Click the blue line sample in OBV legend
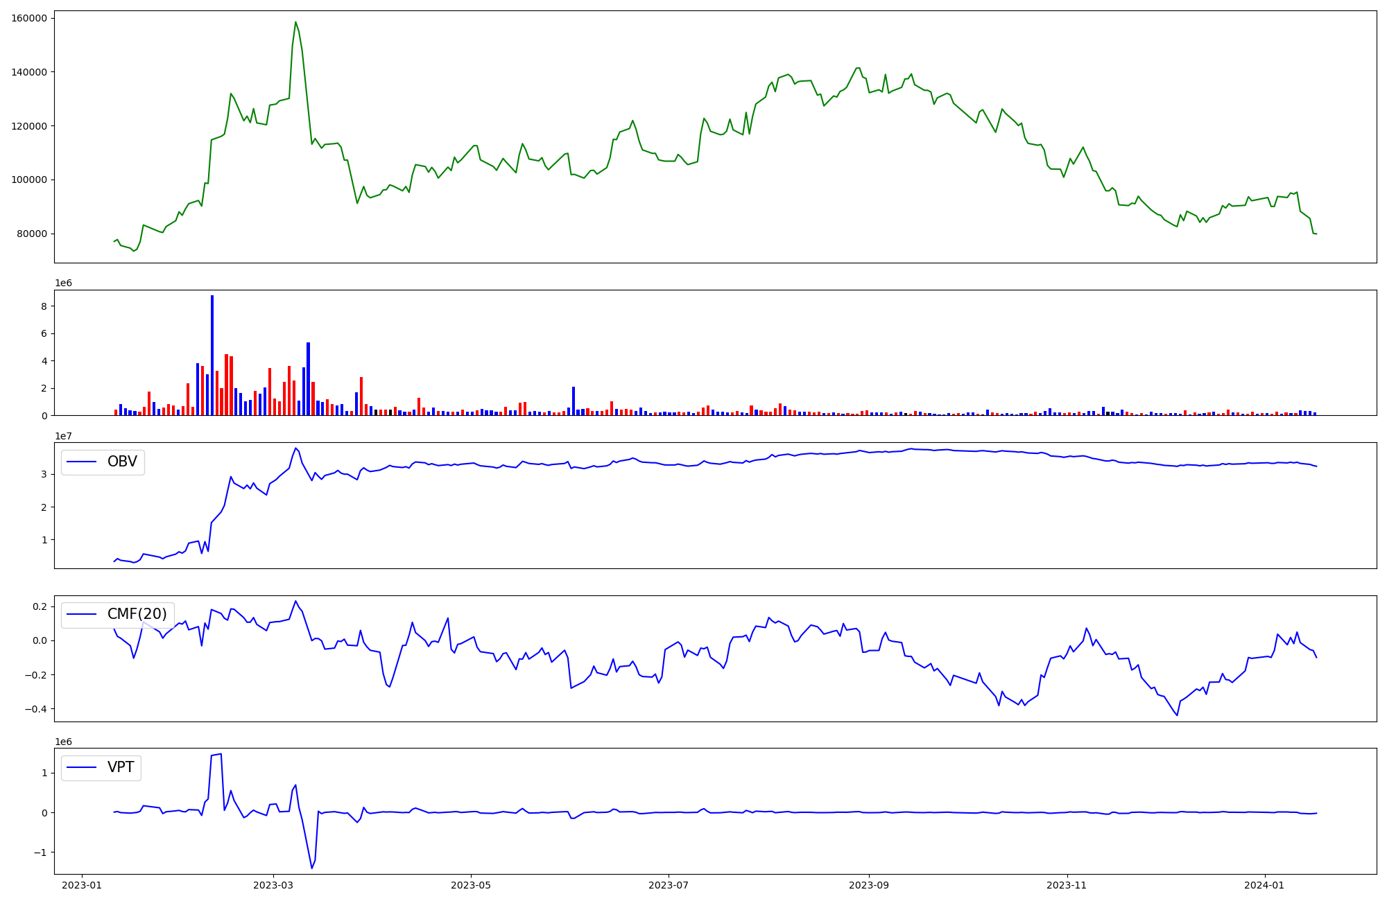The image size is (1387, 901). click(x=82, y=462)
